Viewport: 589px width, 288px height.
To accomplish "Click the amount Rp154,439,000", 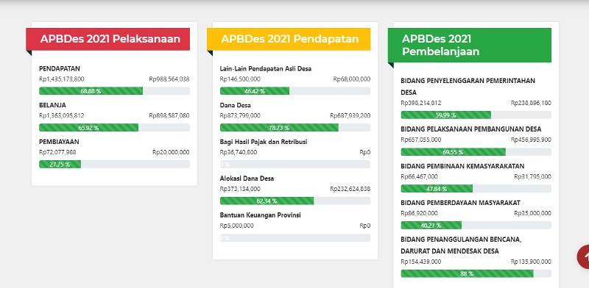I will coord(421,262).
